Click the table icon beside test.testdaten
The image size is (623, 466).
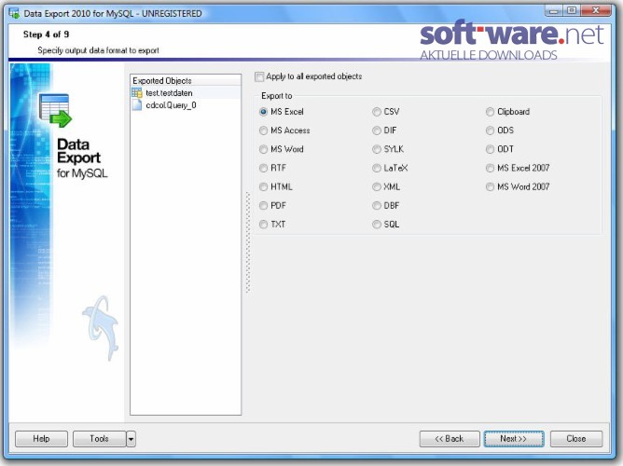coord(137,93)
